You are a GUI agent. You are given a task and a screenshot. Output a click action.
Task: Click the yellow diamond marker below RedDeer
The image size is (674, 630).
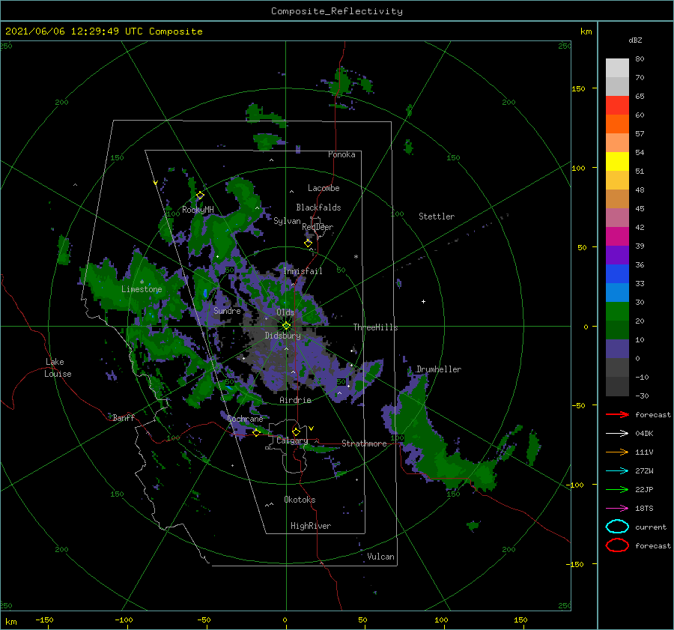tap(309, 243)
